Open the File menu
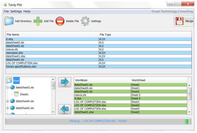Viewport: 197px width, 133px height. (x=6, y=11)
